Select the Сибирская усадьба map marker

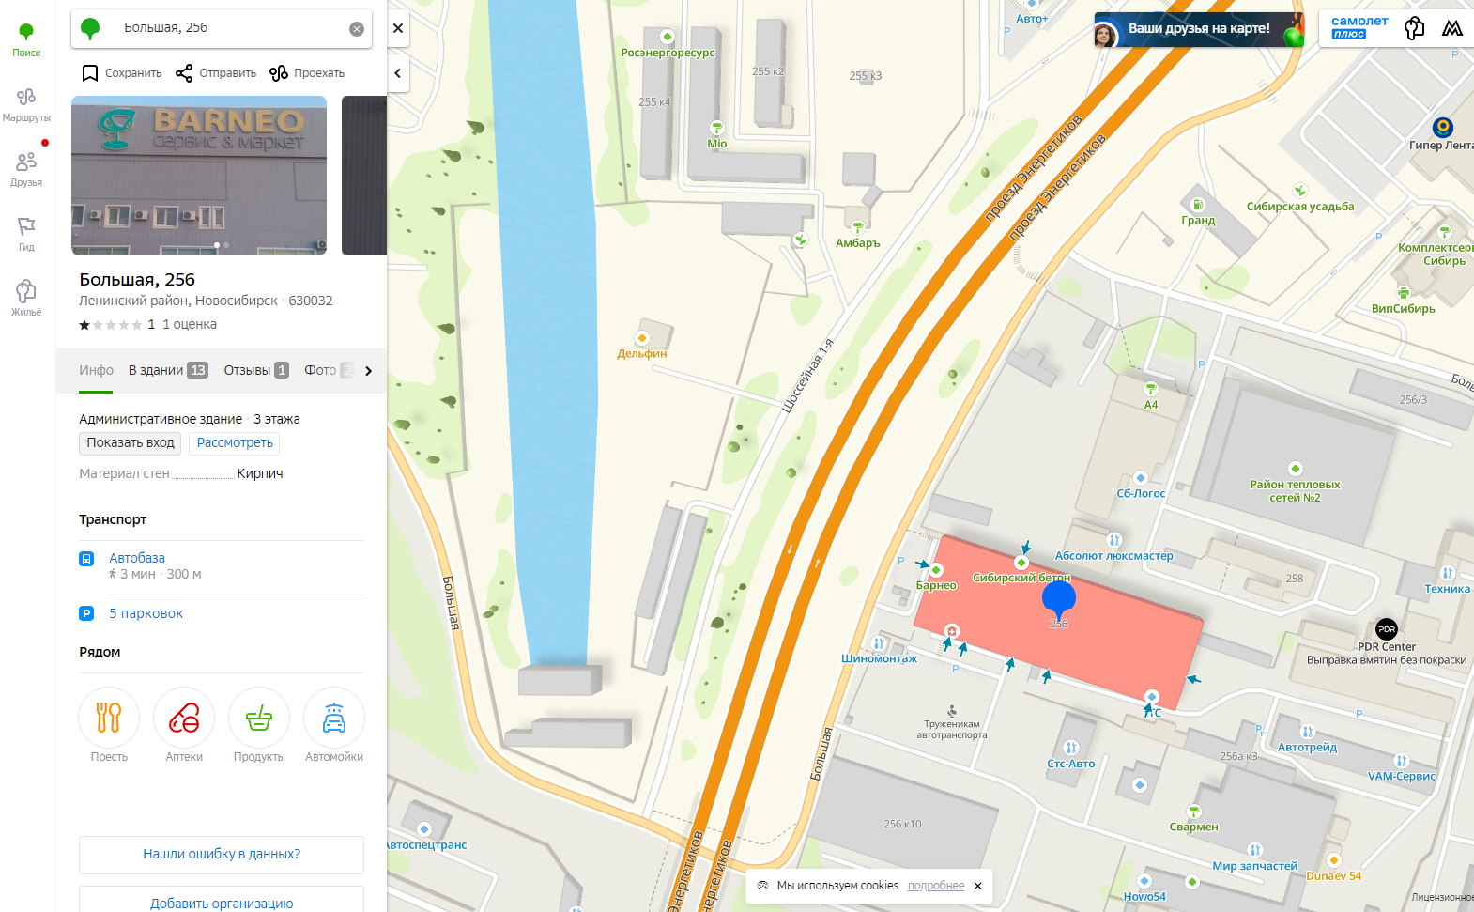tap(1300, 191)
